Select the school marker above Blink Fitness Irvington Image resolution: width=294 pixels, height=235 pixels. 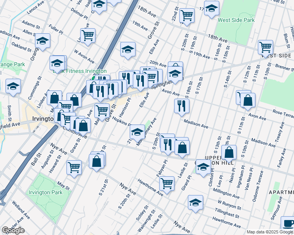coord(57,63)
